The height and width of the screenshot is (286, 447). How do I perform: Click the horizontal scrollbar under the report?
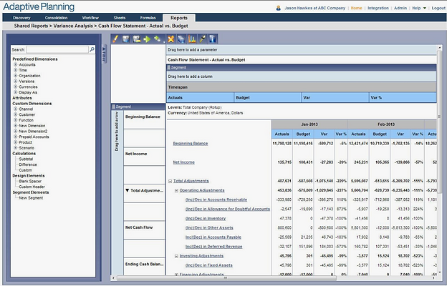pos(226,278)
